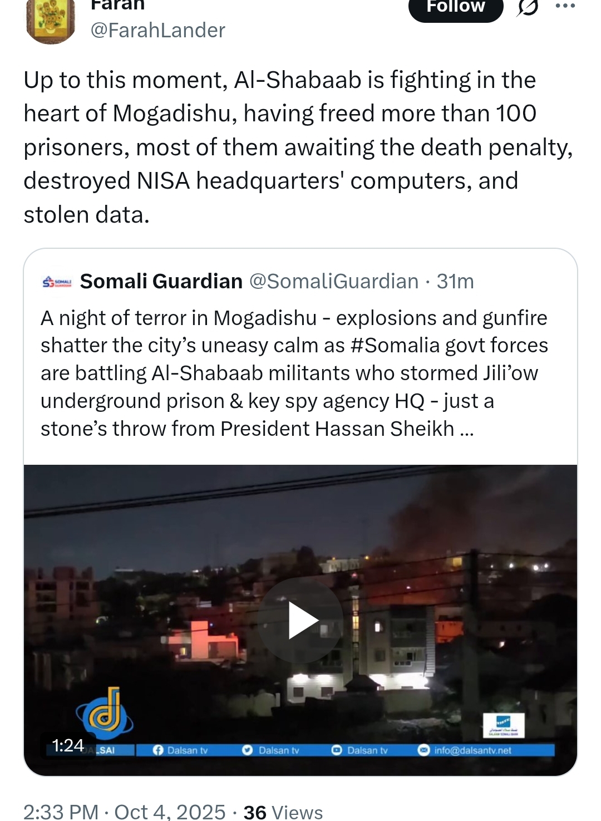Play the quoted video
Image resolution: width=601 pixels, height=821 pixels.
tap(300, 620)
